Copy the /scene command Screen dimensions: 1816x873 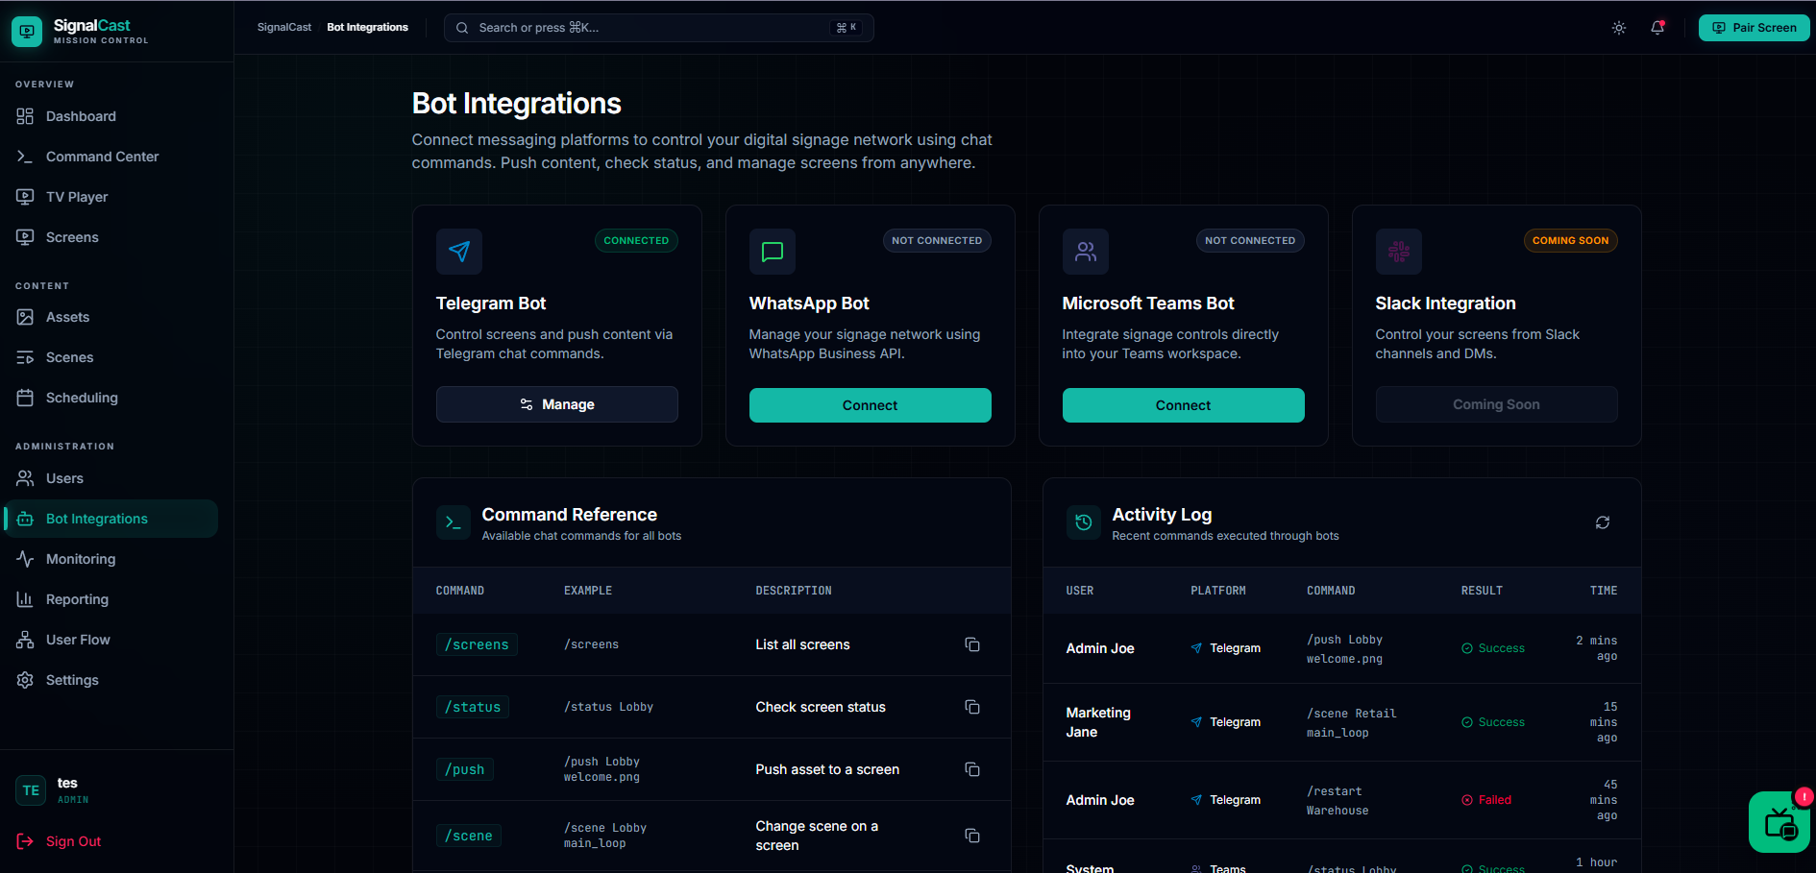click(x=972, y=836)
